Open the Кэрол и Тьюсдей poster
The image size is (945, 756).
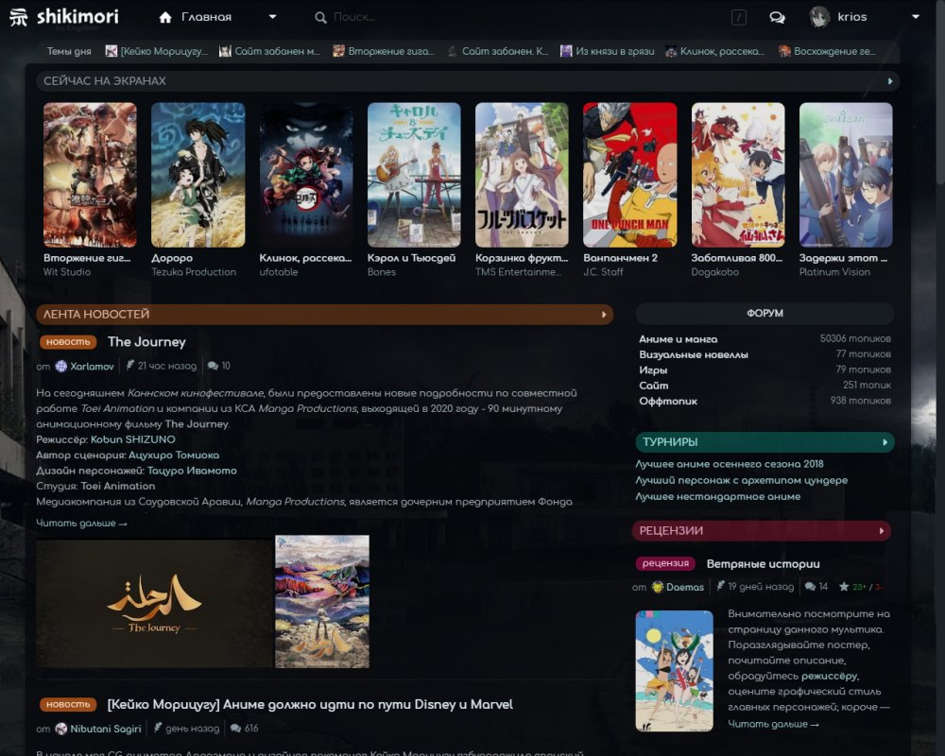pos(414,175)
